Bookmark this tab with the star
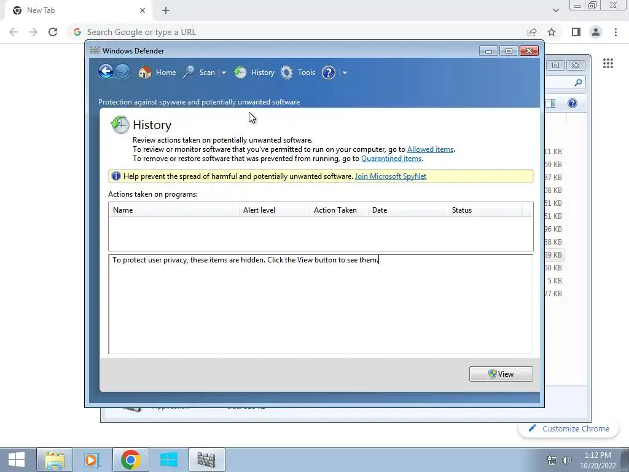The image size is (629, 472). click(552, 32)
